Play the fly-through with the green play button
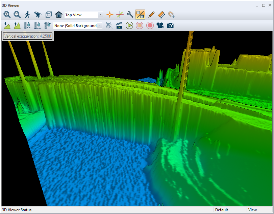 click(x=129, y=26)
